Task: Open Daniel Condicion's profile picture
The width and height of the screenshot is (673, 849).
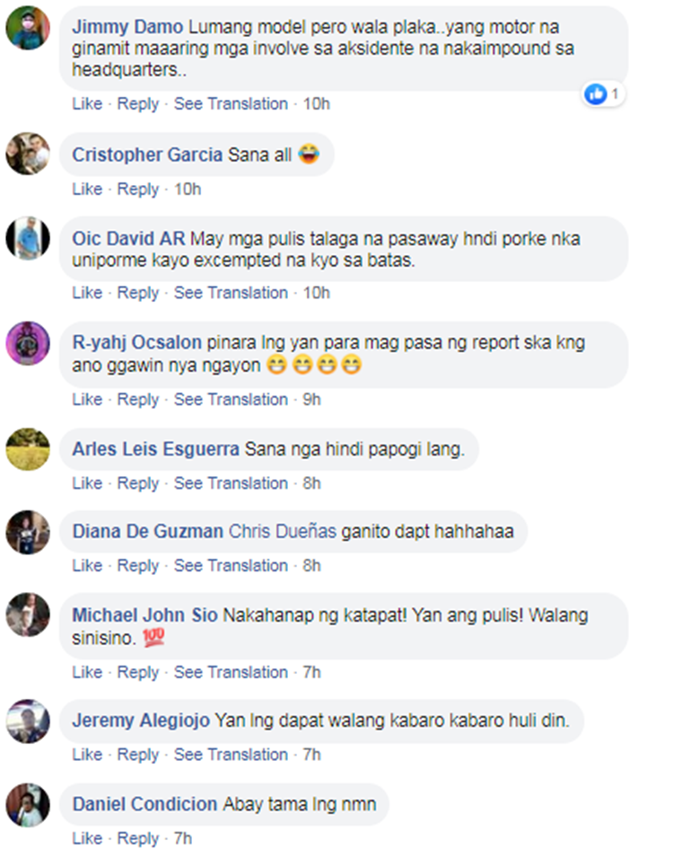Action: 28,805
